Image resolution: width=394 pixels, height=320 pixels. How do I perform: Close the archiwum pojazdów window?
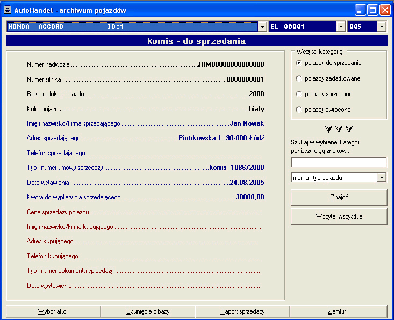pos(385,10)
